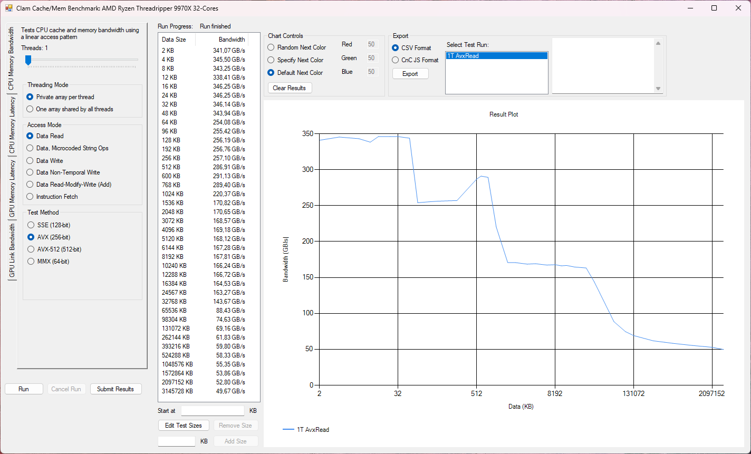
Task: Click the 1T AvxRead chart legend entry
Action: [306, 430]
